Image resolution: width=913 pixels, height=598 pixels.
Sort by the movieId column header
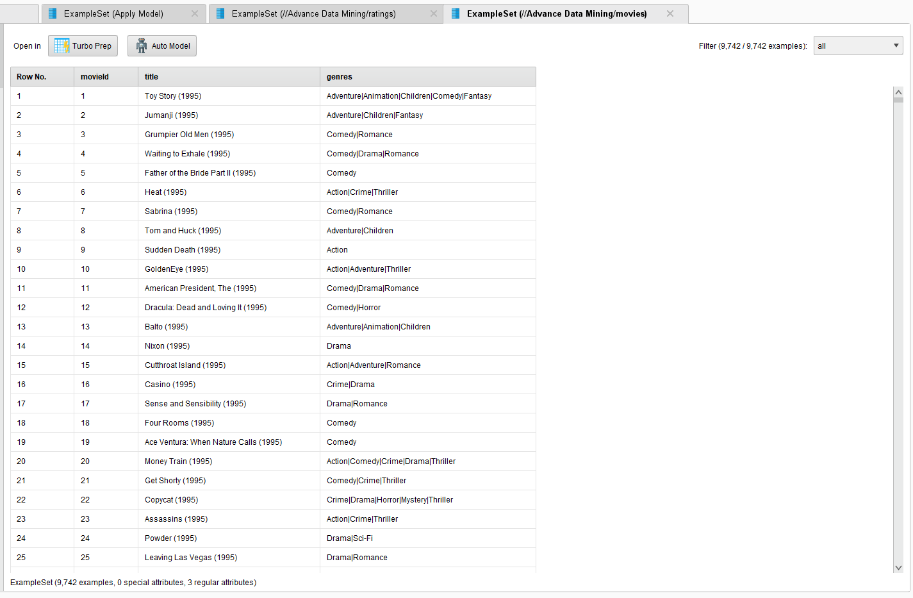(x=106, y=77)
